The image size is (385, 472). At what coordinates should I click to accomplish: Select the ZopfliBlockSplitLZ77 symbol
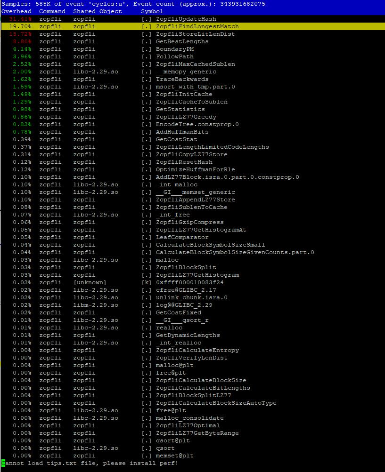point(193,395)
